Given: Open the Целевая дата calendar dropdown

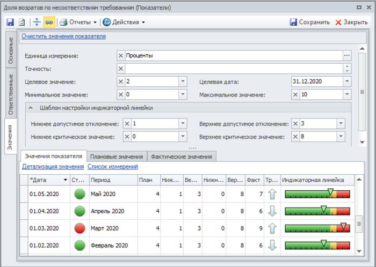Looking at the screenshot, I should click(347, 81).
